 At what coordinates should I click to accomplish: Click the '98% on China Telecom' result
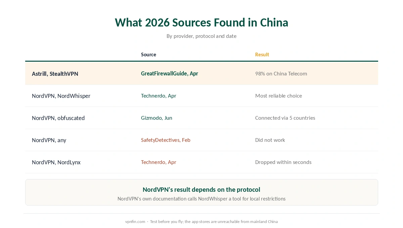tap(281, 73)
